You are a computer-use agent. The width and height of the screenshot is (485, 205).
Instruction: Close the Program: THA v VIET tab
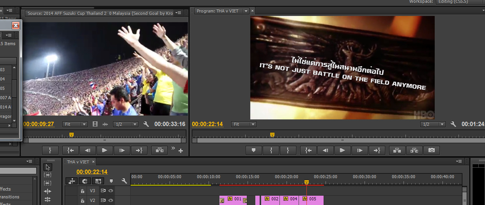(253, 11)
